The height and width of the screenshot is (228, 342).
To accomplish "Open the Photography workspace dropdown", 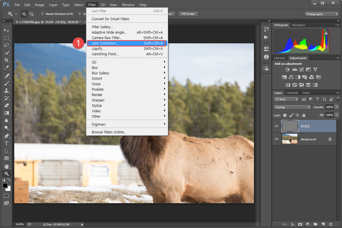I will tap(321, 14).
